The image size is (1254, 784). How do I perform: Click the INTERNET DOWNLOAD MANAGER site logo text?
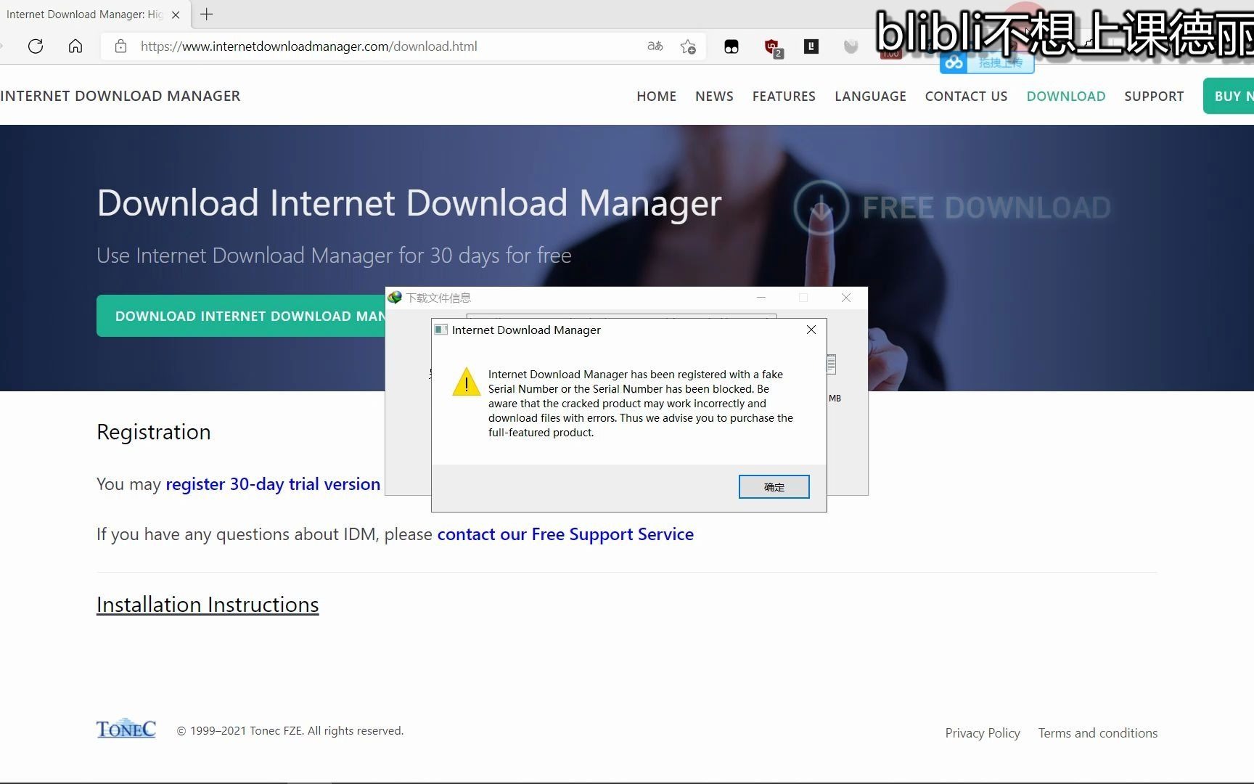click(x=120, y=96)
